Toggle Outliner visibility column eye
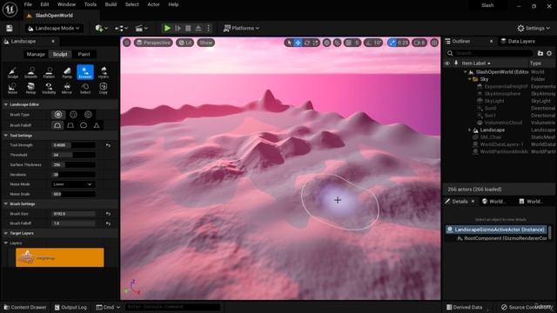557x313 pixels. point(446,63)
